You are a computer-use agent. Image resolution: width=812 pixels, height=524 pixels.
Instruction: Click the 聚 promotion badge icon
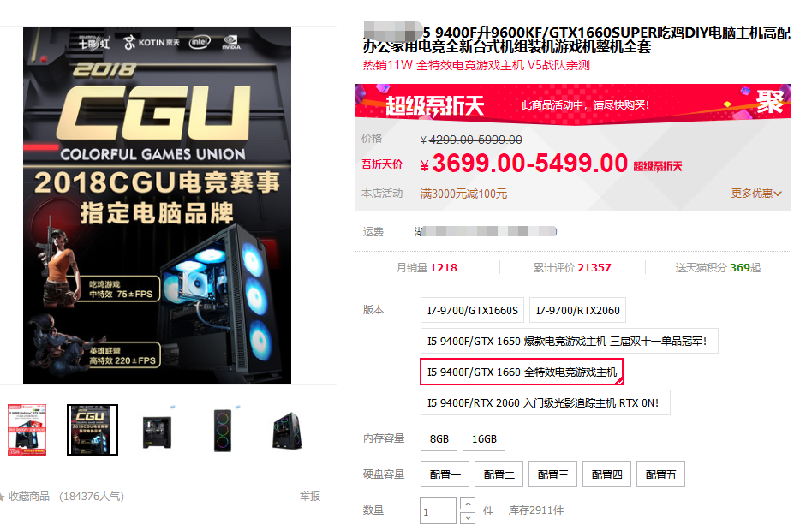click(x=770, y=102)
